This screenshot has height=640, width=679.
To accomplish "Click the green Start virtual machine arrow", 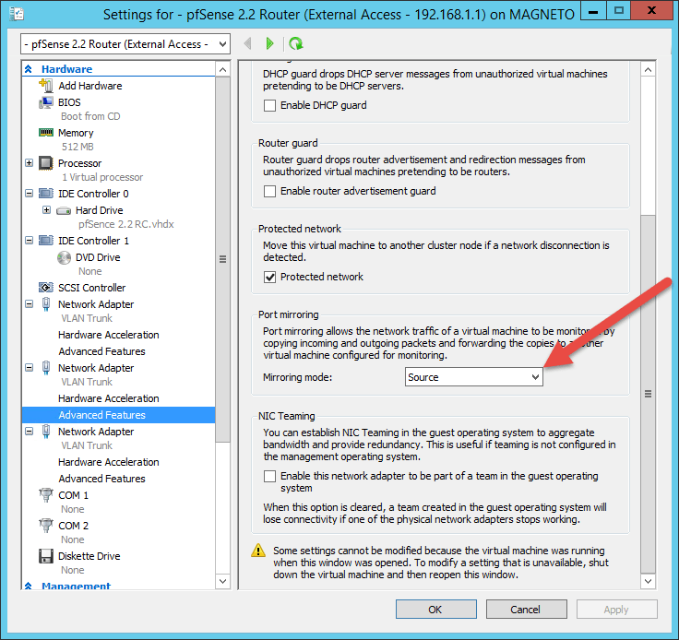I will [269, 43].
